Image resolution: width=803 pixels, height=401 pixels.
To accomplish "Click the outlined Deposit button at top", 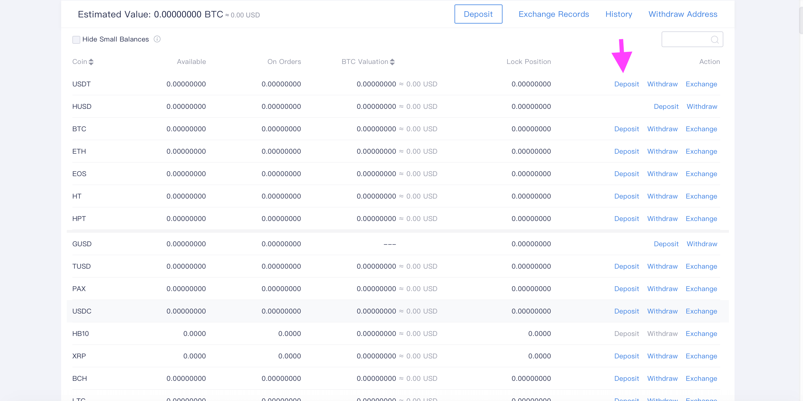I will 478,14.
